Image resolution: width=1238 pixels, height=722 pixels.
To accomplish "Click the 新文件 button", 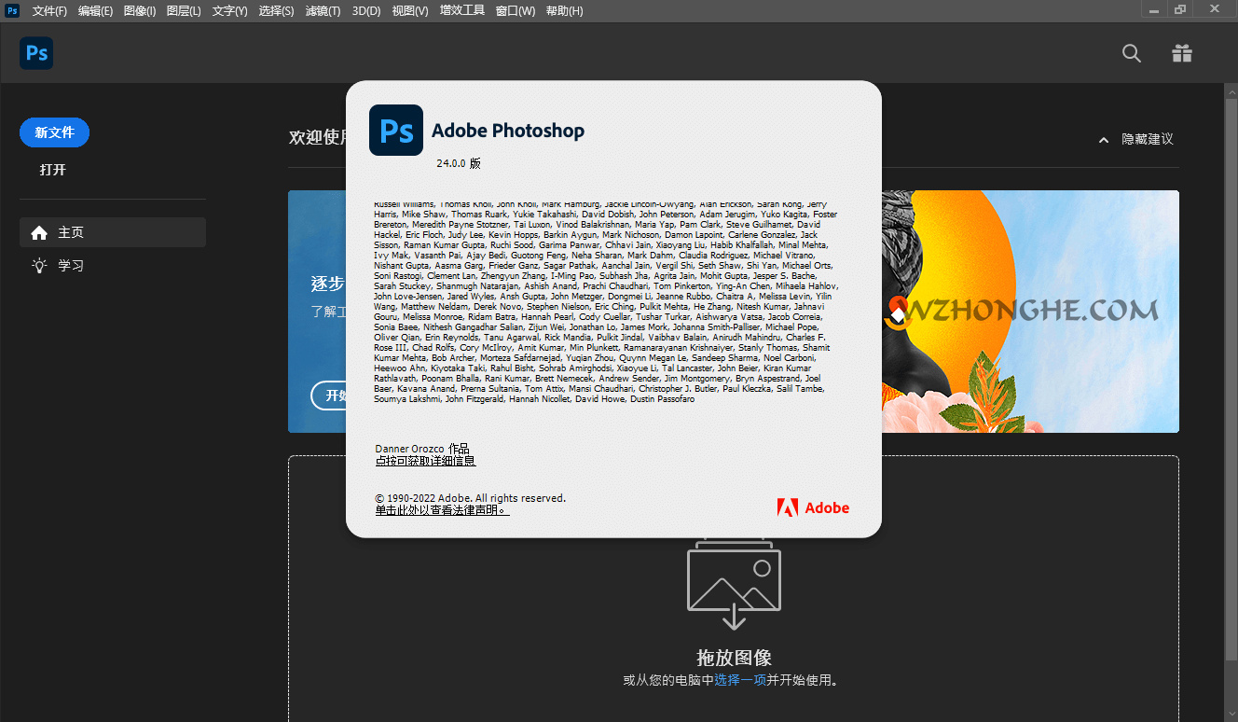I will [54, 132].
